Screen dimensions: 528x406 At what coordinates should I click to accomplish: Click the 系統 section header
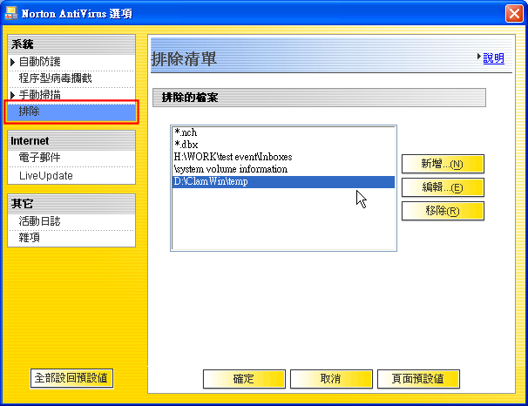(71, 44)
